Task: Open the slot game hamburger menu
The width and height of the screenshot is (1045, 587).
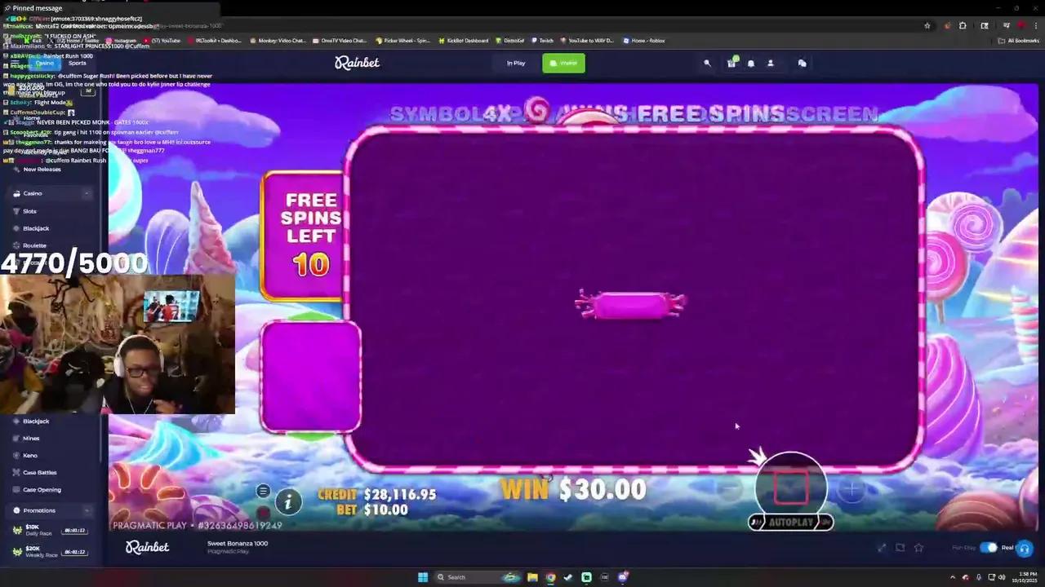Action: click(263, 491)
